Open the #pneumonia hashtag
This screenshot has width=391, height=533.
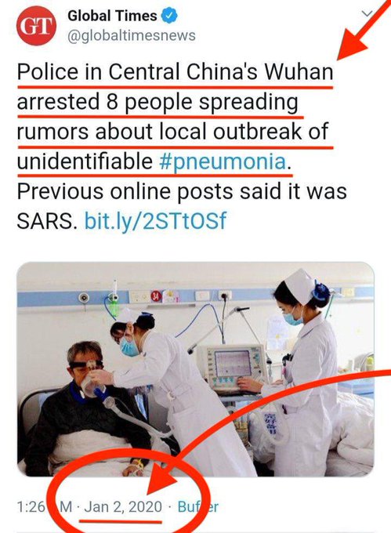(x=223, y=161)
